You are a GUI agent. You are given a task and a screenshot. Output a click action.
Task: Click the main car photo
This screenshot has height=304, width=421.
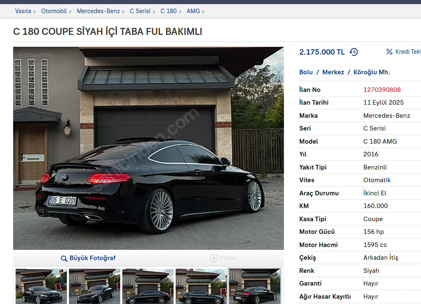pyautogui.click(x=149, y=148)
